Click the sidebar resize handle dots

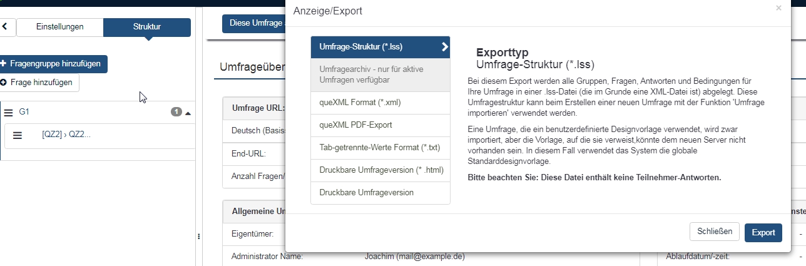pyautogui.click(x=198, y=237)
